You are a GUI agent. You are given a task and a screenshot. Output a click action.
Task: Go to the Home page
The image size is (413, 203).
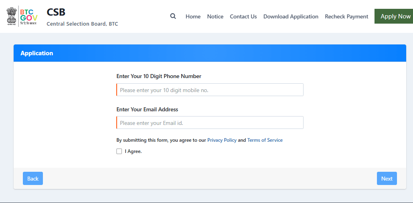click(x=193, y=16)
